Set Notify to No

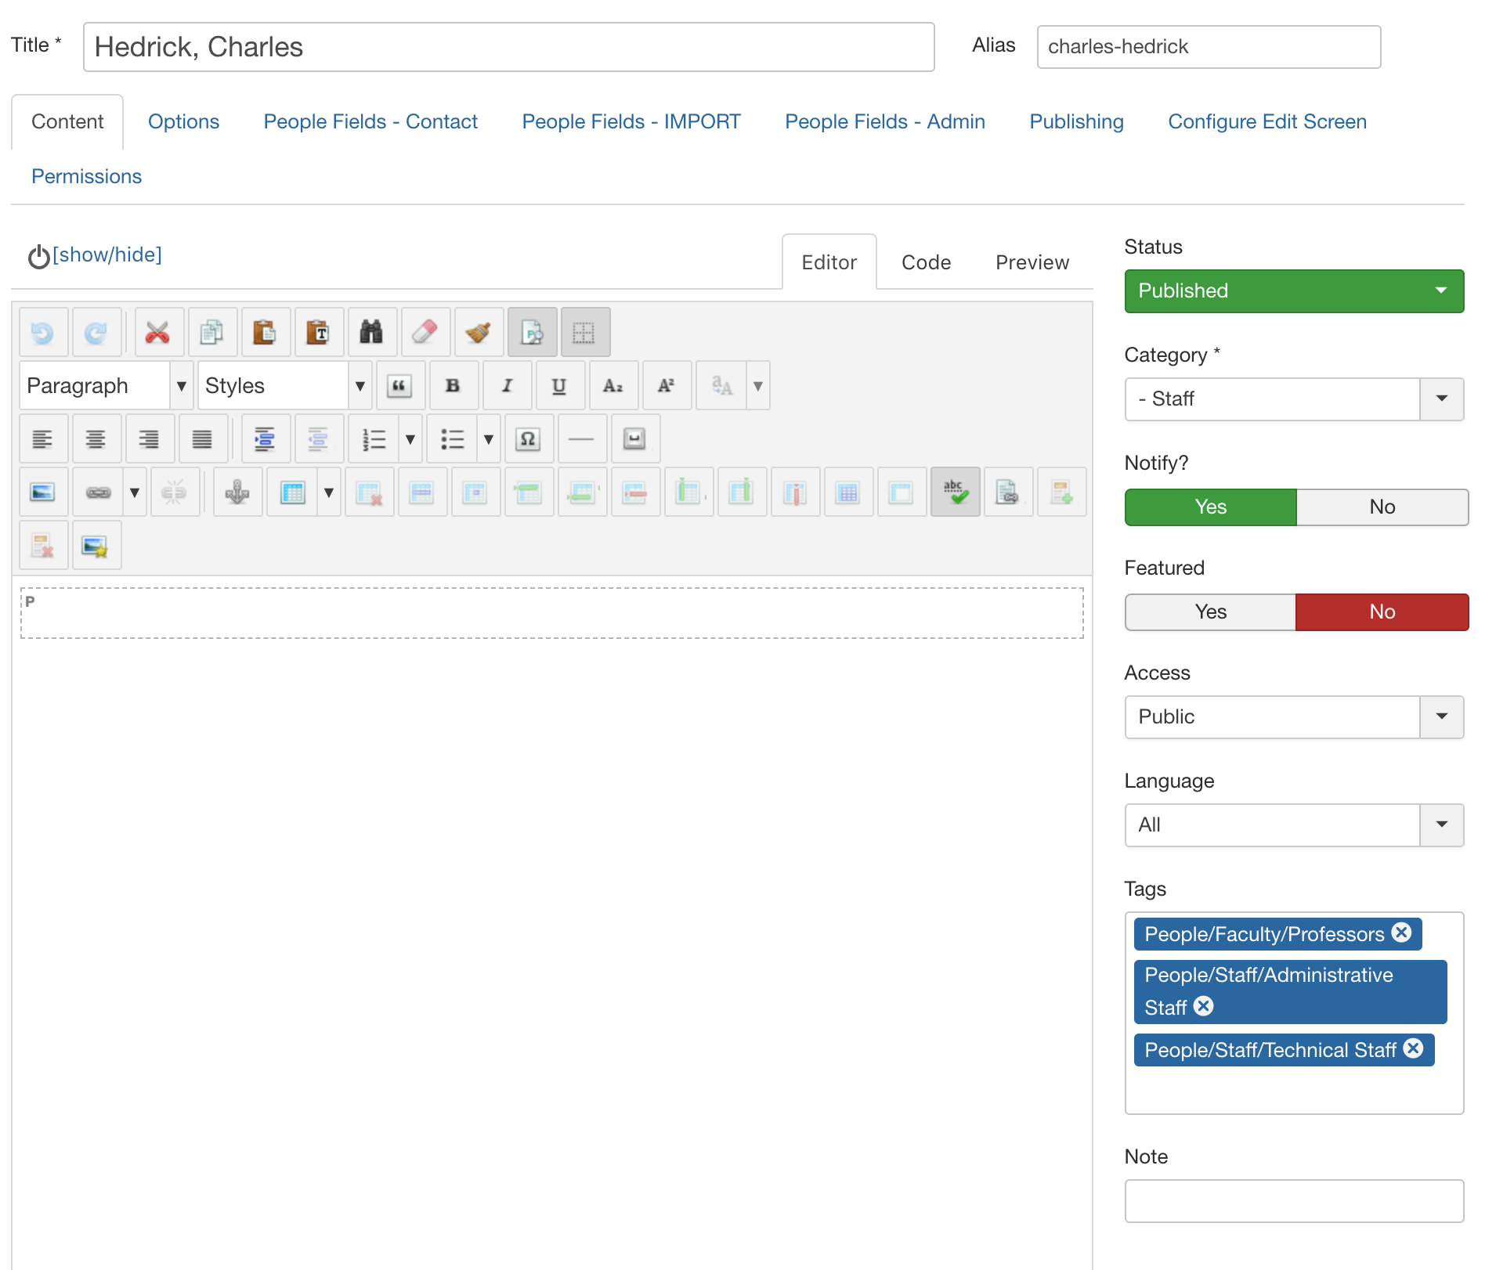point(1382,507)
